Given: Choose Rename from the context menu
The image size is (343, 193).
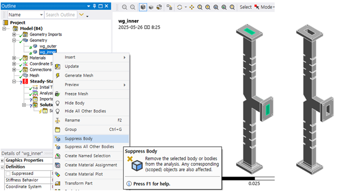Looking at the screenshot, I should tap(91, 121).
